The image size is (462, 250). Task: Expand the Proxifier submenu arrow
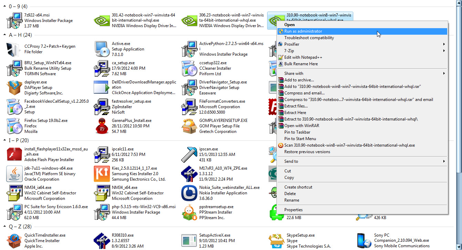(x=444, y=44)
